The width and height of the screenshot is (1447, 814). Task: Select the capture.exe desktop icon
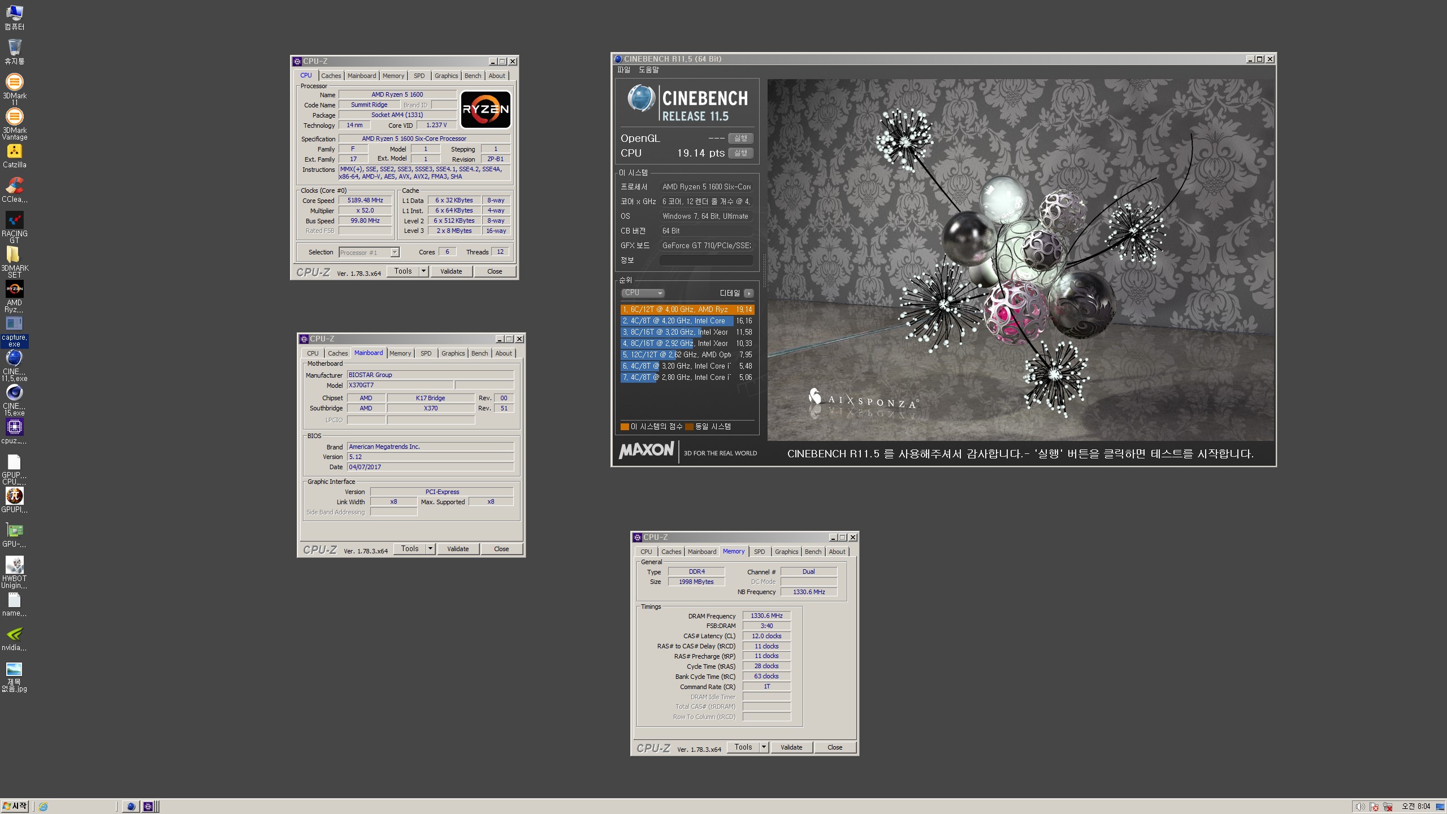tap(14, 332)
